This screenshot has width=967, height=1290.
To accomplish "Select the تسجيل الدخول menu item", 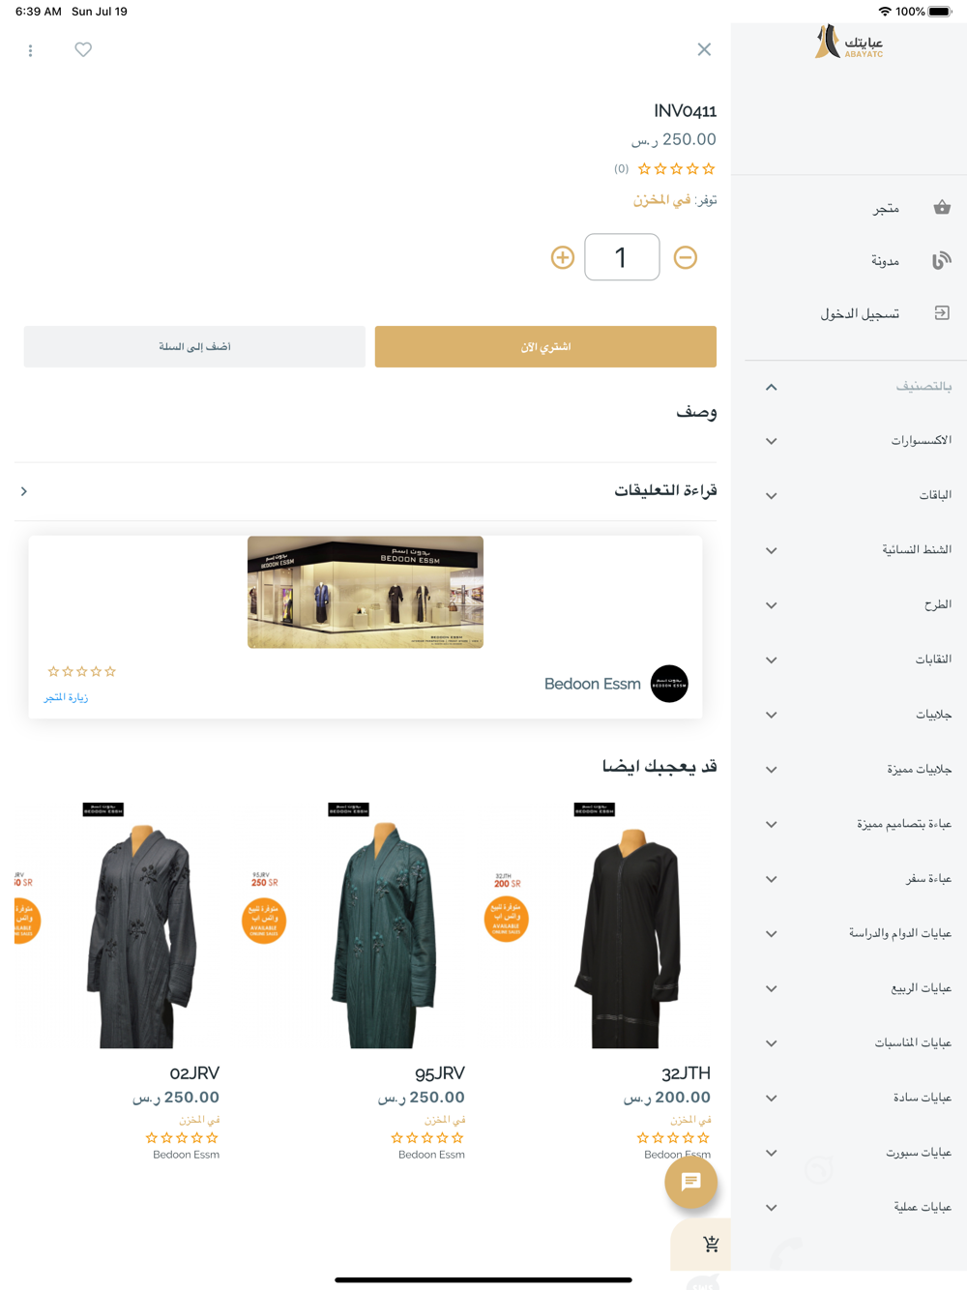I will click(860, 313).
